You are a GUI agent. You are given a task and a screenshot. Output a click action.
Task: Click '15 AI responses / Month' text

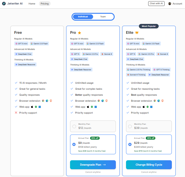[x=33, y=83]
